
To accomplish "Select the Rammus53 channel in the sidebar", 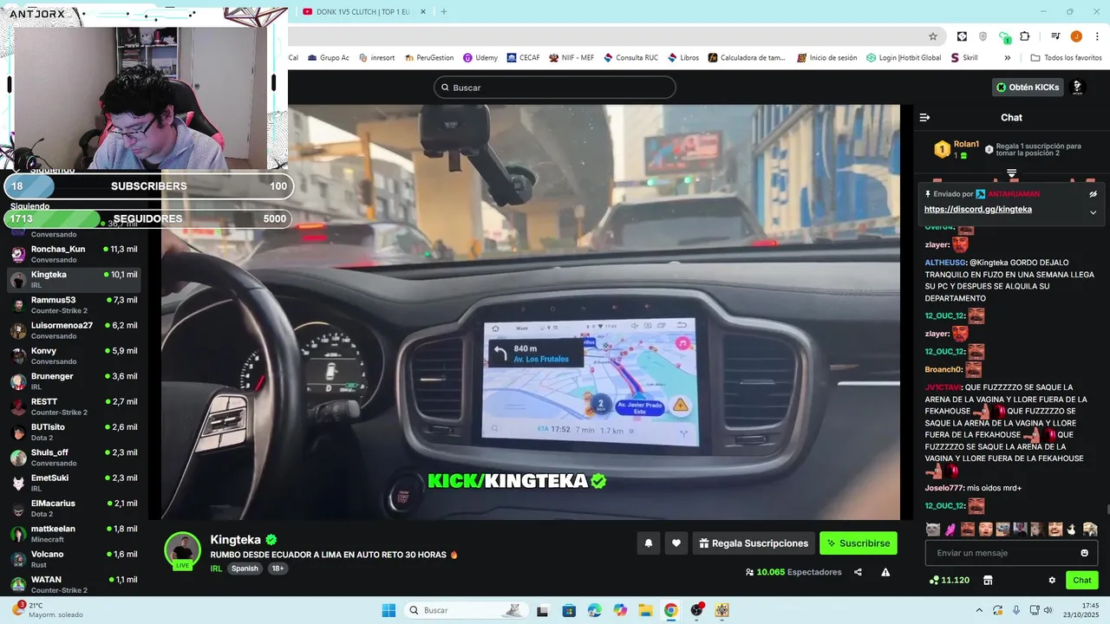I will [74, 305].
